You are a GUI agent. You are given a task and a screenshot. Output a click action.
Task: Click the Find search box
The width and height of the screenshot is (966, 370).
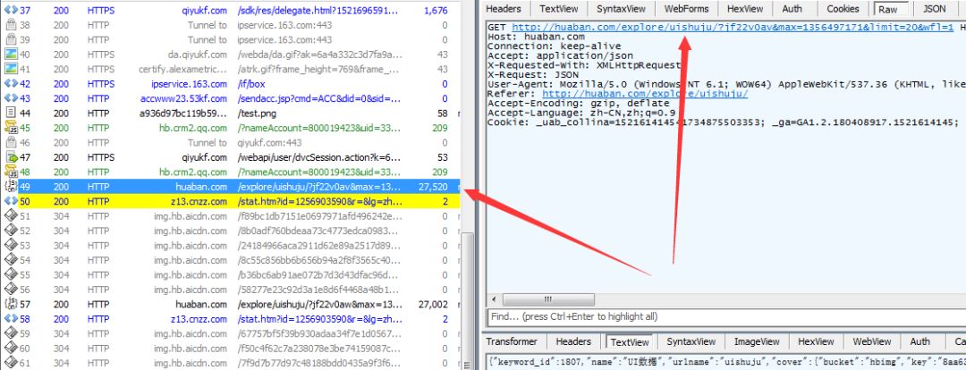click(x=726, y=317)
